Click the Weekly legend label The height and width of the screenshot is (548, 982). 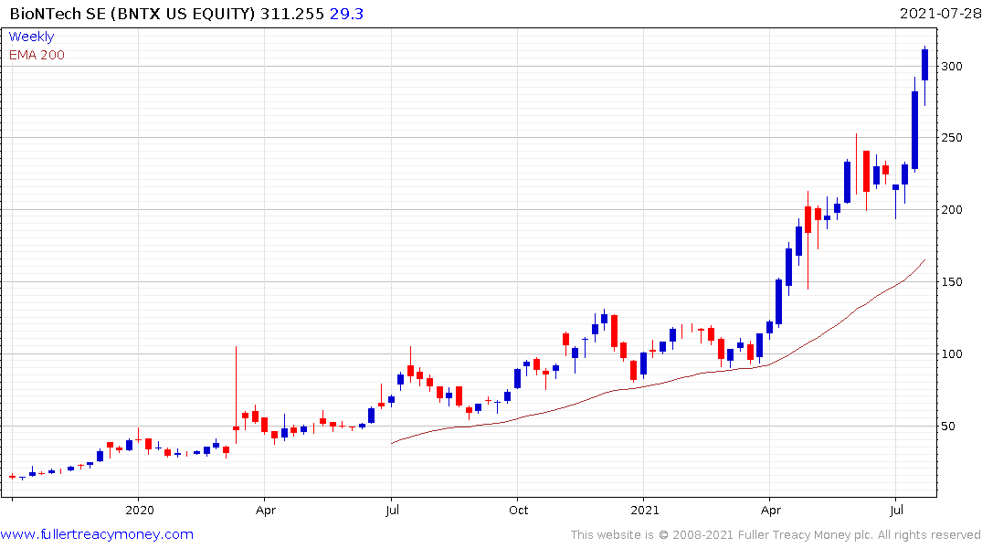click(x=31, y=37)
